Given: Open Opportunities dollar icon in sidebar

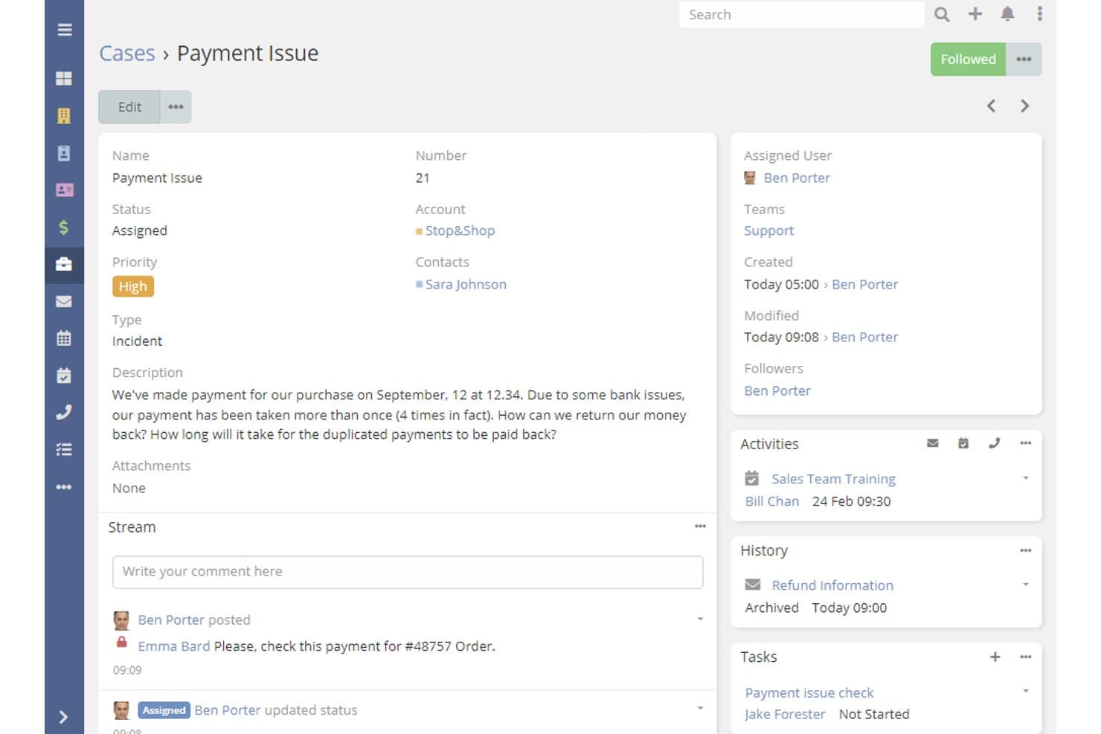Looking at the screenshot, I should 64,227.
